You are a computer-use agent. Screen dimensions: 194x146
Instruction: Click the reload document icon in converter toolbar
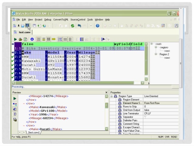pyautogui.click(x=25, y=39)
